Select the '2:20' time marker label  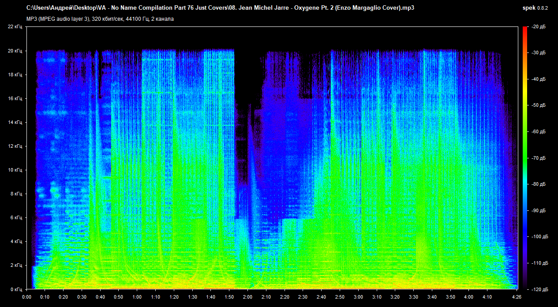tap(285, 297)
